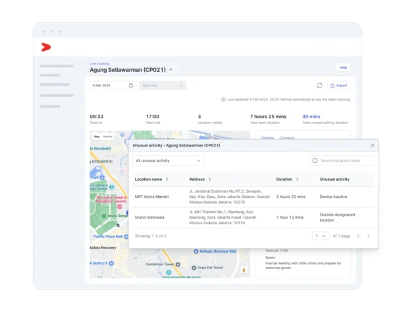The image size is (395, 312).
Task: Click the Centennial Tower map marker
Action: (x=178, y=265)
